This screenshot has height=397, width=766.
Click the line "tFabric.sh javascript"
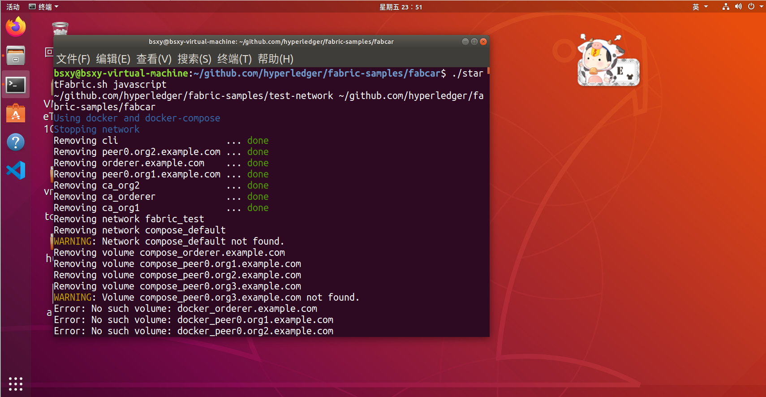tap(110, 84)
